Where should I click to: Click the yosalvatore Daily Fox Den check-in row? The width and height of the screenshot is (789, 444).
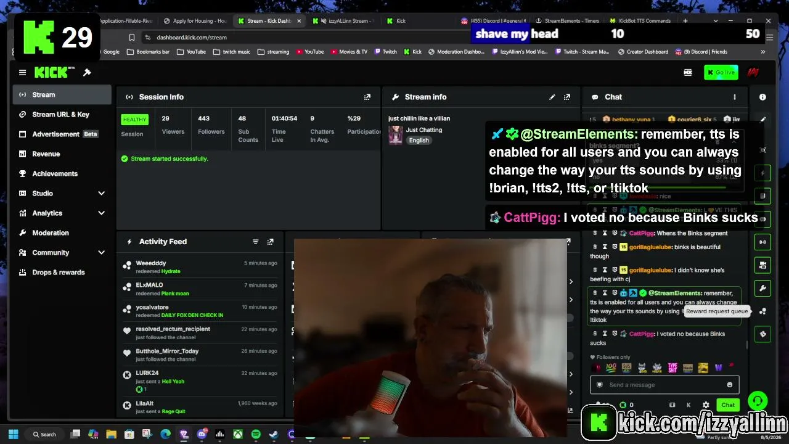200,311
